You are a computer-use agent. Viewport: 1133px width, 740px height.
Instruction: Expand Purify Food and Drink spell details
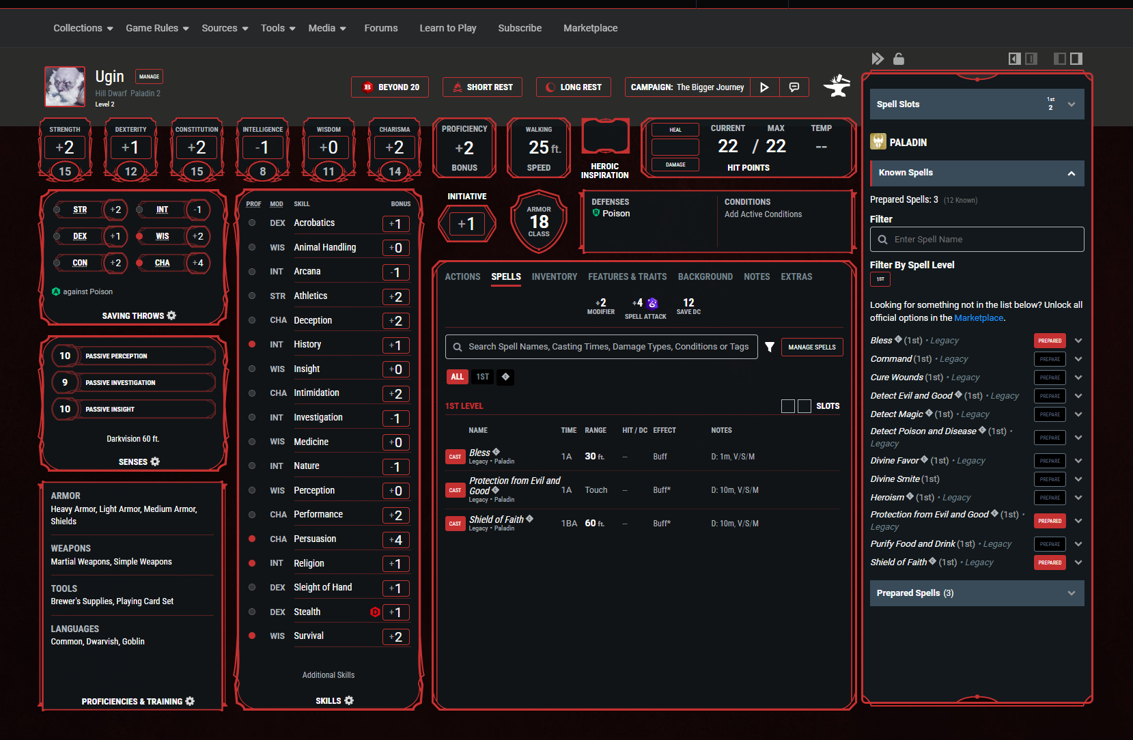(x=1078, y=544)
